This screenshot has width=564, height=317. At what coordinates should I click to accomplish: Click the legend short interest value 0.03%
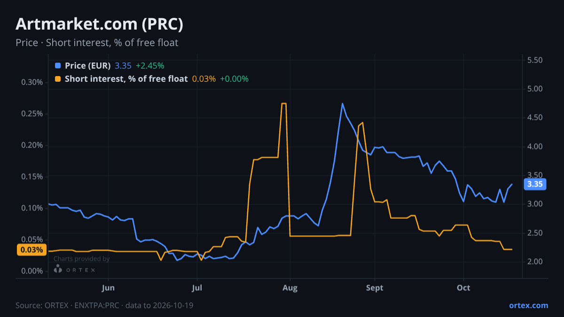[x=204, y=79]
